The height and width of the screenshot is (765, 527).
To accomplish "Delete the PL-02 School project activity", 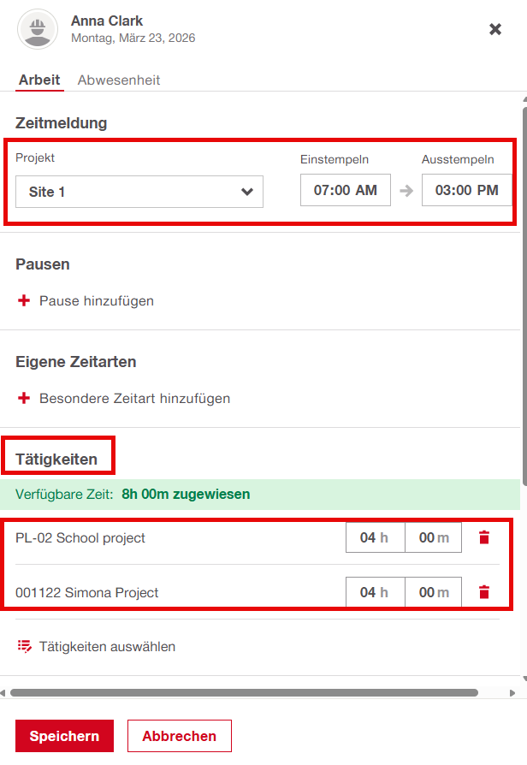I will coord(484,537).
